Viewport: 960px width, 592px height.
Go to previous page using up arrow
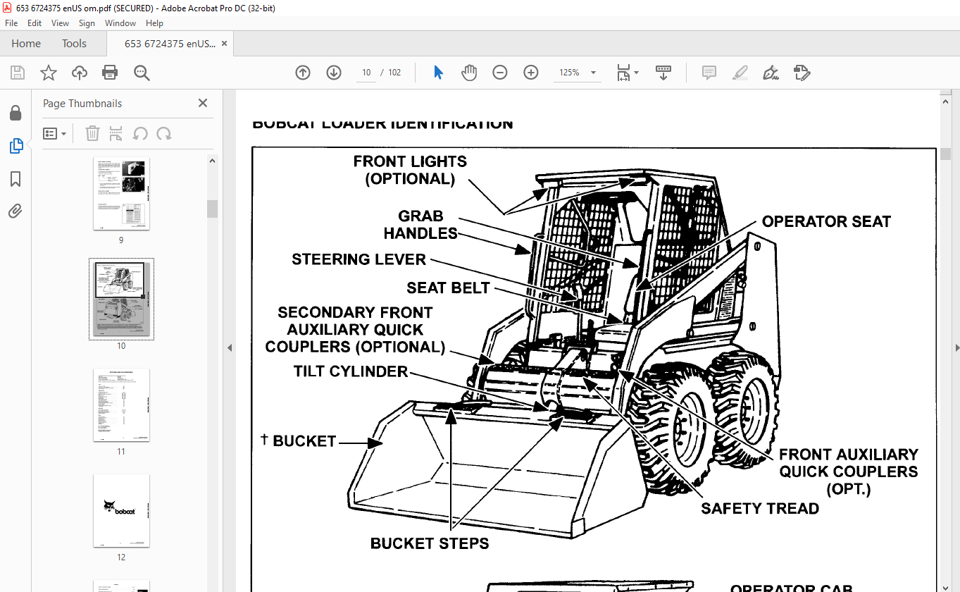tap(303, 73)
